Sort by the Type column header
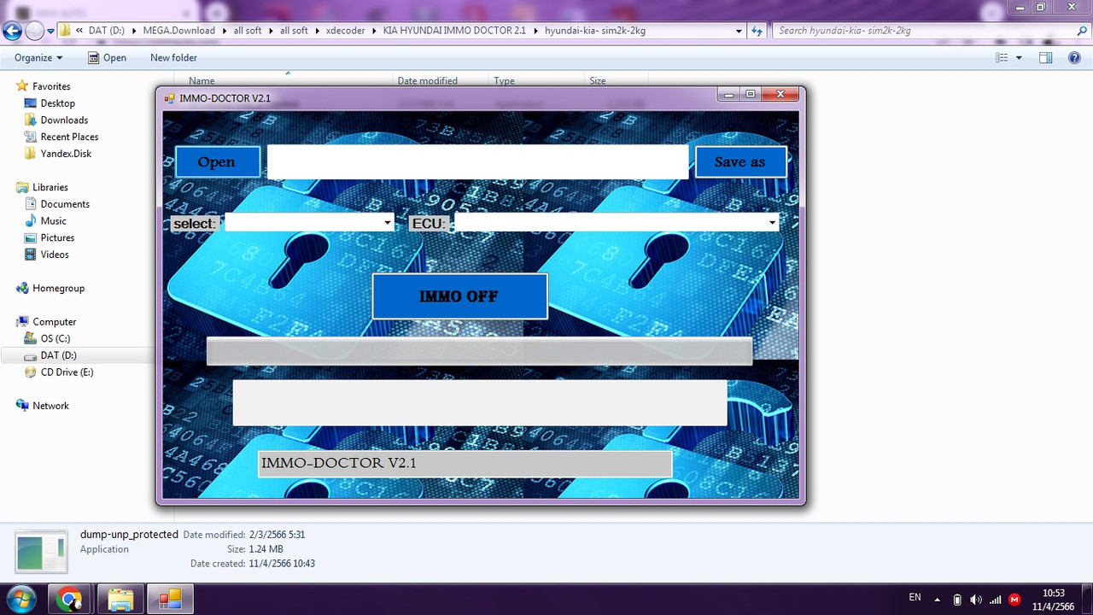1093x615 pixels. (504, 80)
